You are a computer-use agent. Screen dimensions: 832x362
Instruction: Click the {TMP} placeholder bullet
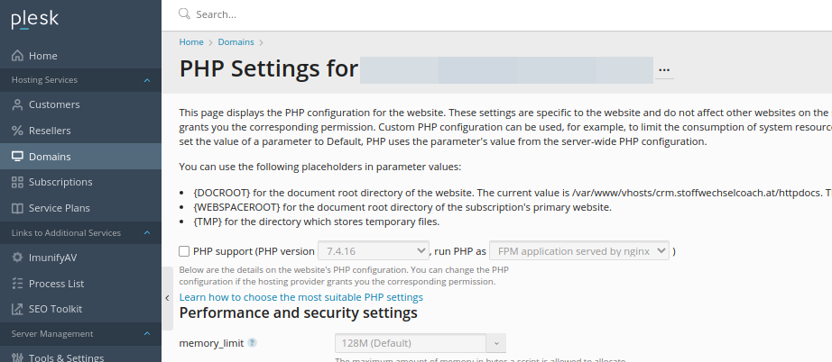pyautogui.click(x=318, y=222)
